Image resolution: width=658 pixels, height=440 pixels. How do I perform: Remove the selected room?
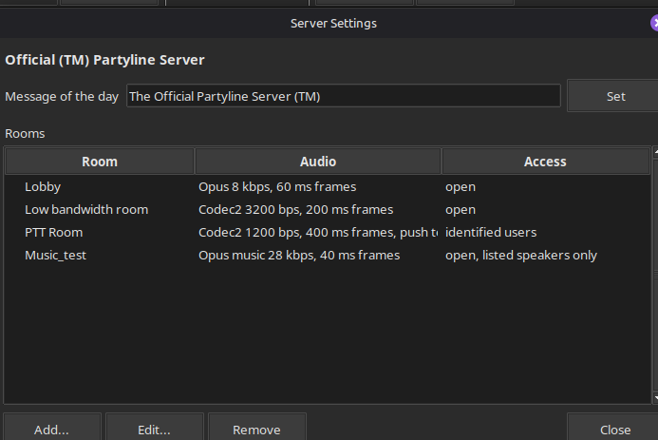(x=256, y=428)
